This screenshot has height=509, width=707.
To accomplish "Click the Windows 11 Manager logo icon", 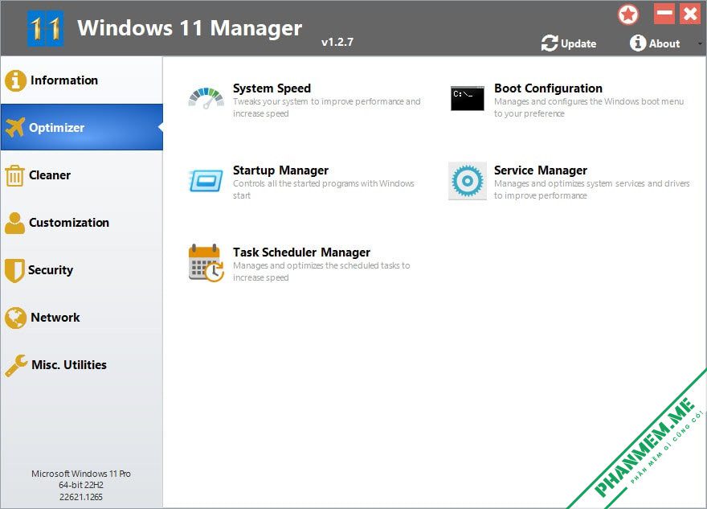I will pyautogui.click(x=45, y=28).
